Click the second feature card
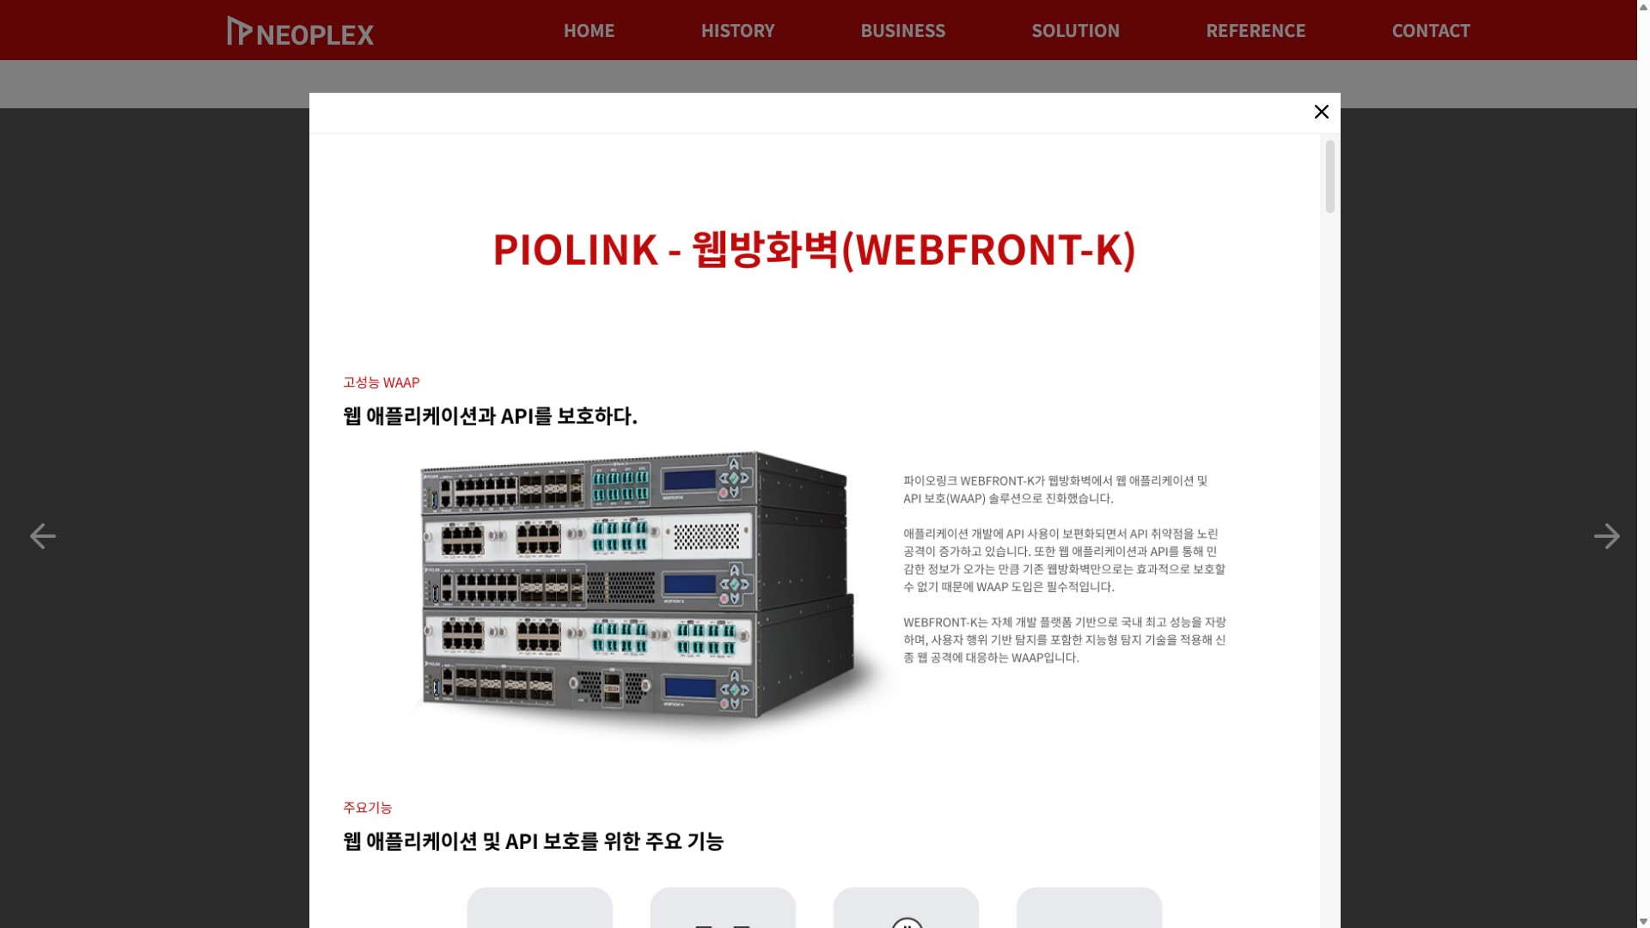This screenshot has height=928, width=1650. [x=723, y=907]
